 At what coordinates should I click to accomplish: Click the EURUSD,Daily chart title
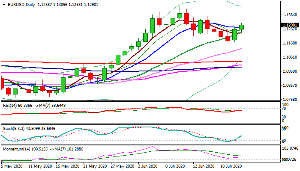pyautogui.click(x=19, y=4)
